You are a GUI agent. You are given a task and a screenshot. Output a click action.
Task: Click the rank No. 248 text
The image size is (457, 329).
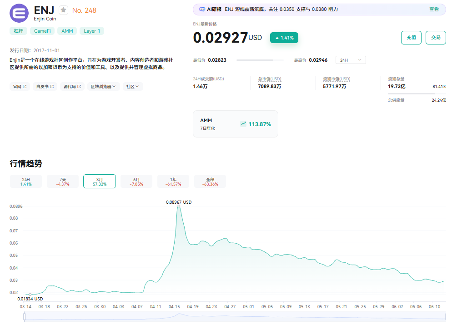coord(84,10)
